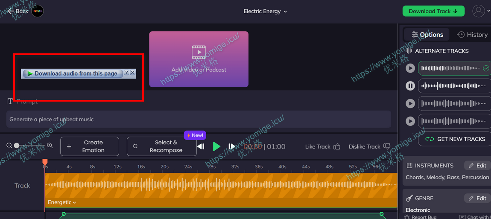Pause the second alternate track
The width and height of the screenshot is (491, 219).
410,86
